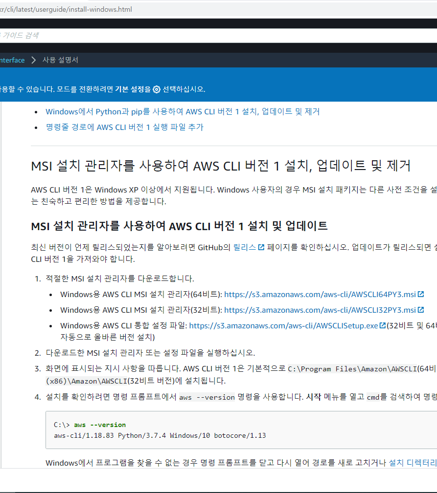Click the external icon after AWSCLI32PY3.msi
Image resolution: width=437 pixels, height=493 pixels.
(421, 310)
